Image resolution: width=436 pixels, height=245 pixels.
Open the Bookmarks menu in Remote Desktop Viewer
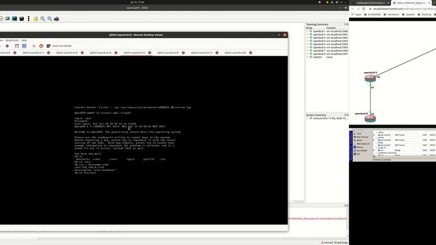coord(12,40)
